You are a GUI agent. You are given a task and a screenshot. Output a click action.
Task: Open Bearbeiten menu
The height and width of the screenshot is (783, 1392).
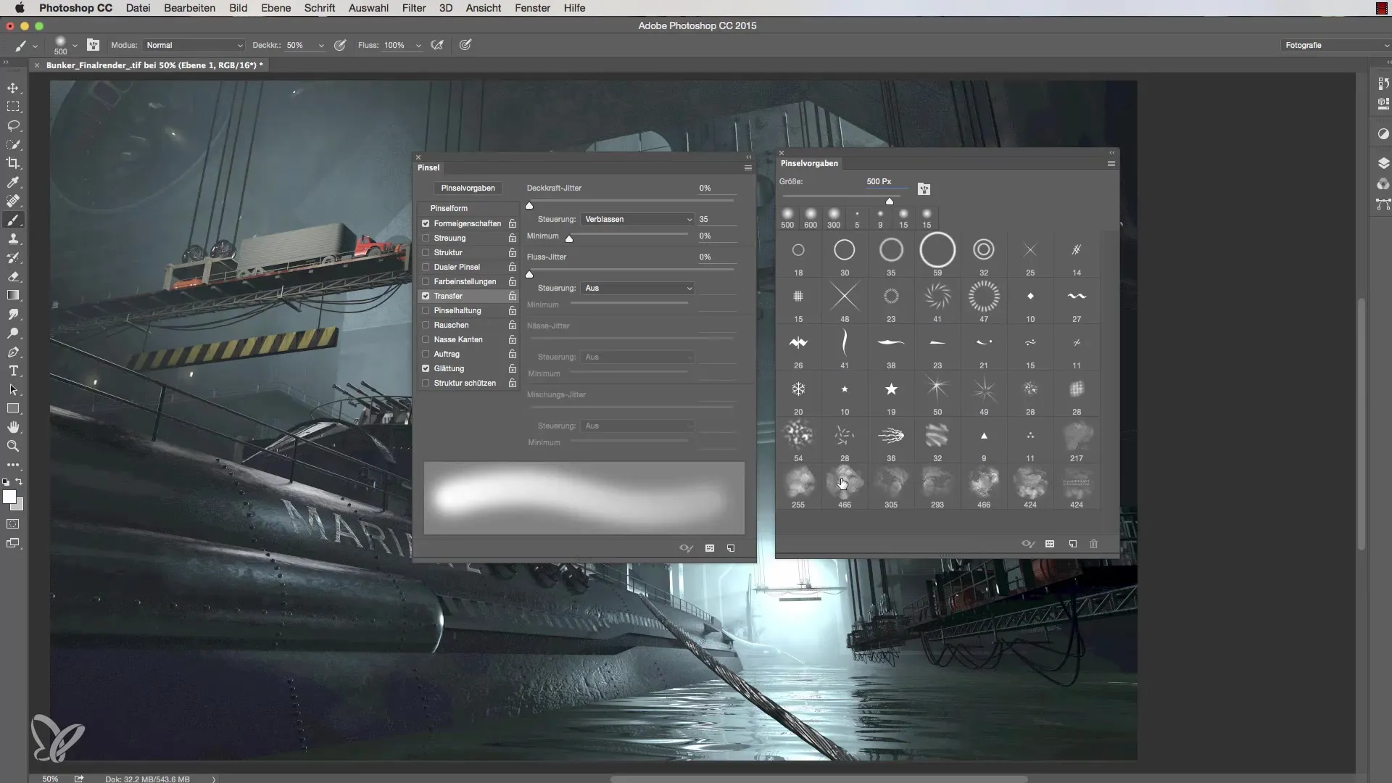pos(189,8)
